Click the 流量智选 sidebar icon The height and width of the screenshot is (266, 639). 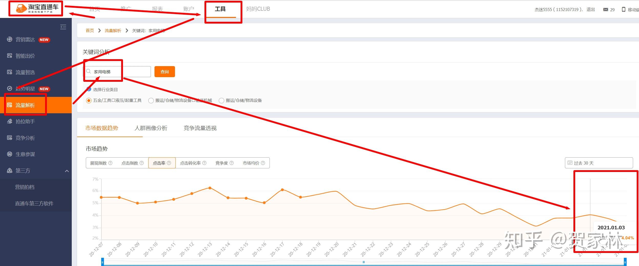click(x=9, y=72)
